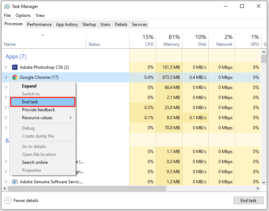Image resolution: width=269 pixels, height=211 pixels.
Task: Sort processes by GPU column
Action: click(x=248, y=41)
